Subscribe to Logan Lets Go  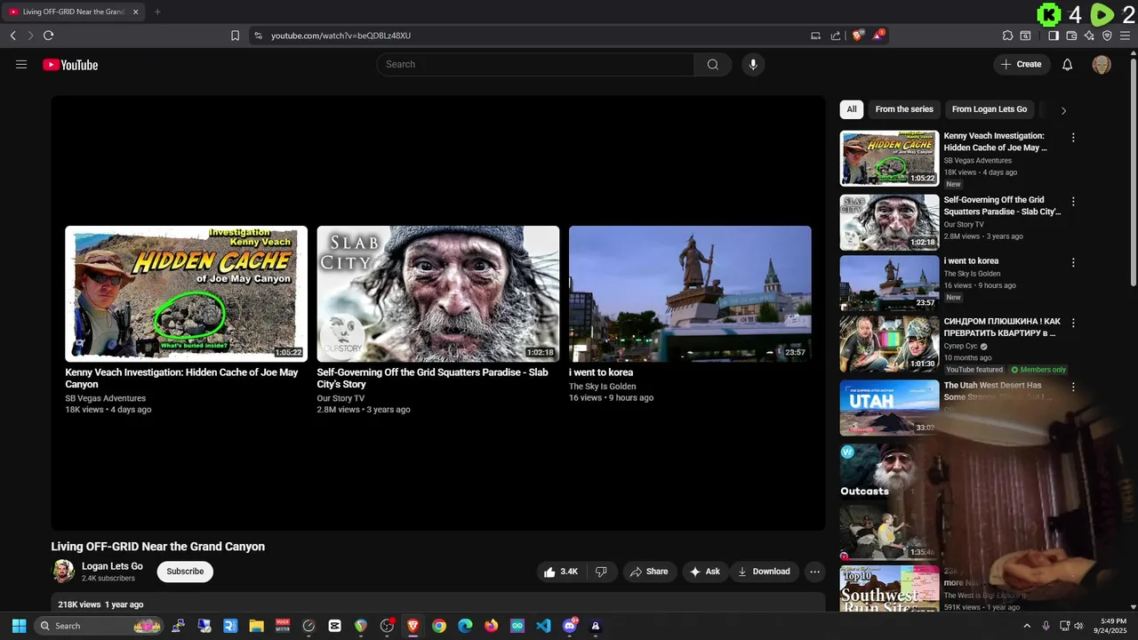185,572
